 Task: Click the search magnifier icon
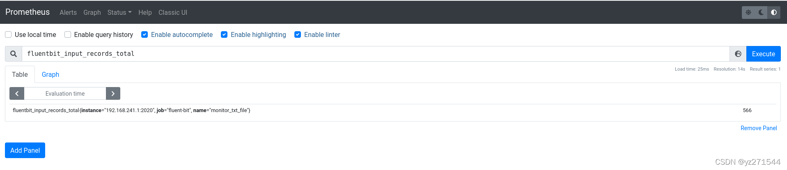(14, 54)
